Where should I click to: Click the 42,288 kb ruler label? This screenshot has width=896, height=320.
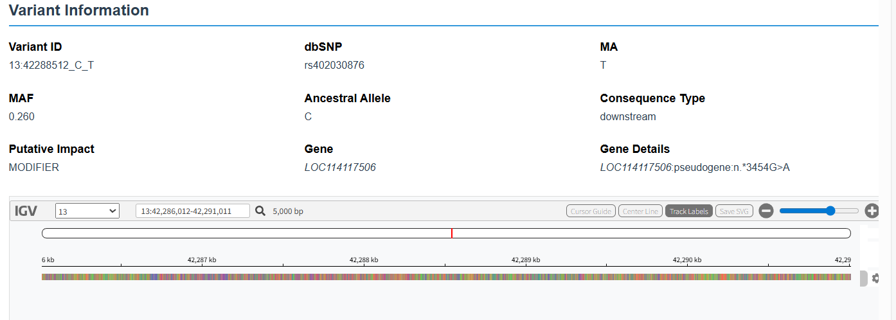point(364,260)
